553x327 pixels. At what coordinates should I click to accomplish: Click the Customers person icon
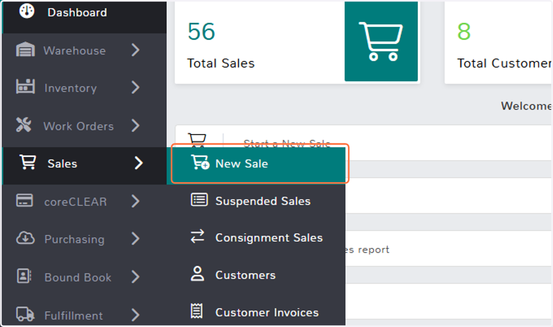198,274
